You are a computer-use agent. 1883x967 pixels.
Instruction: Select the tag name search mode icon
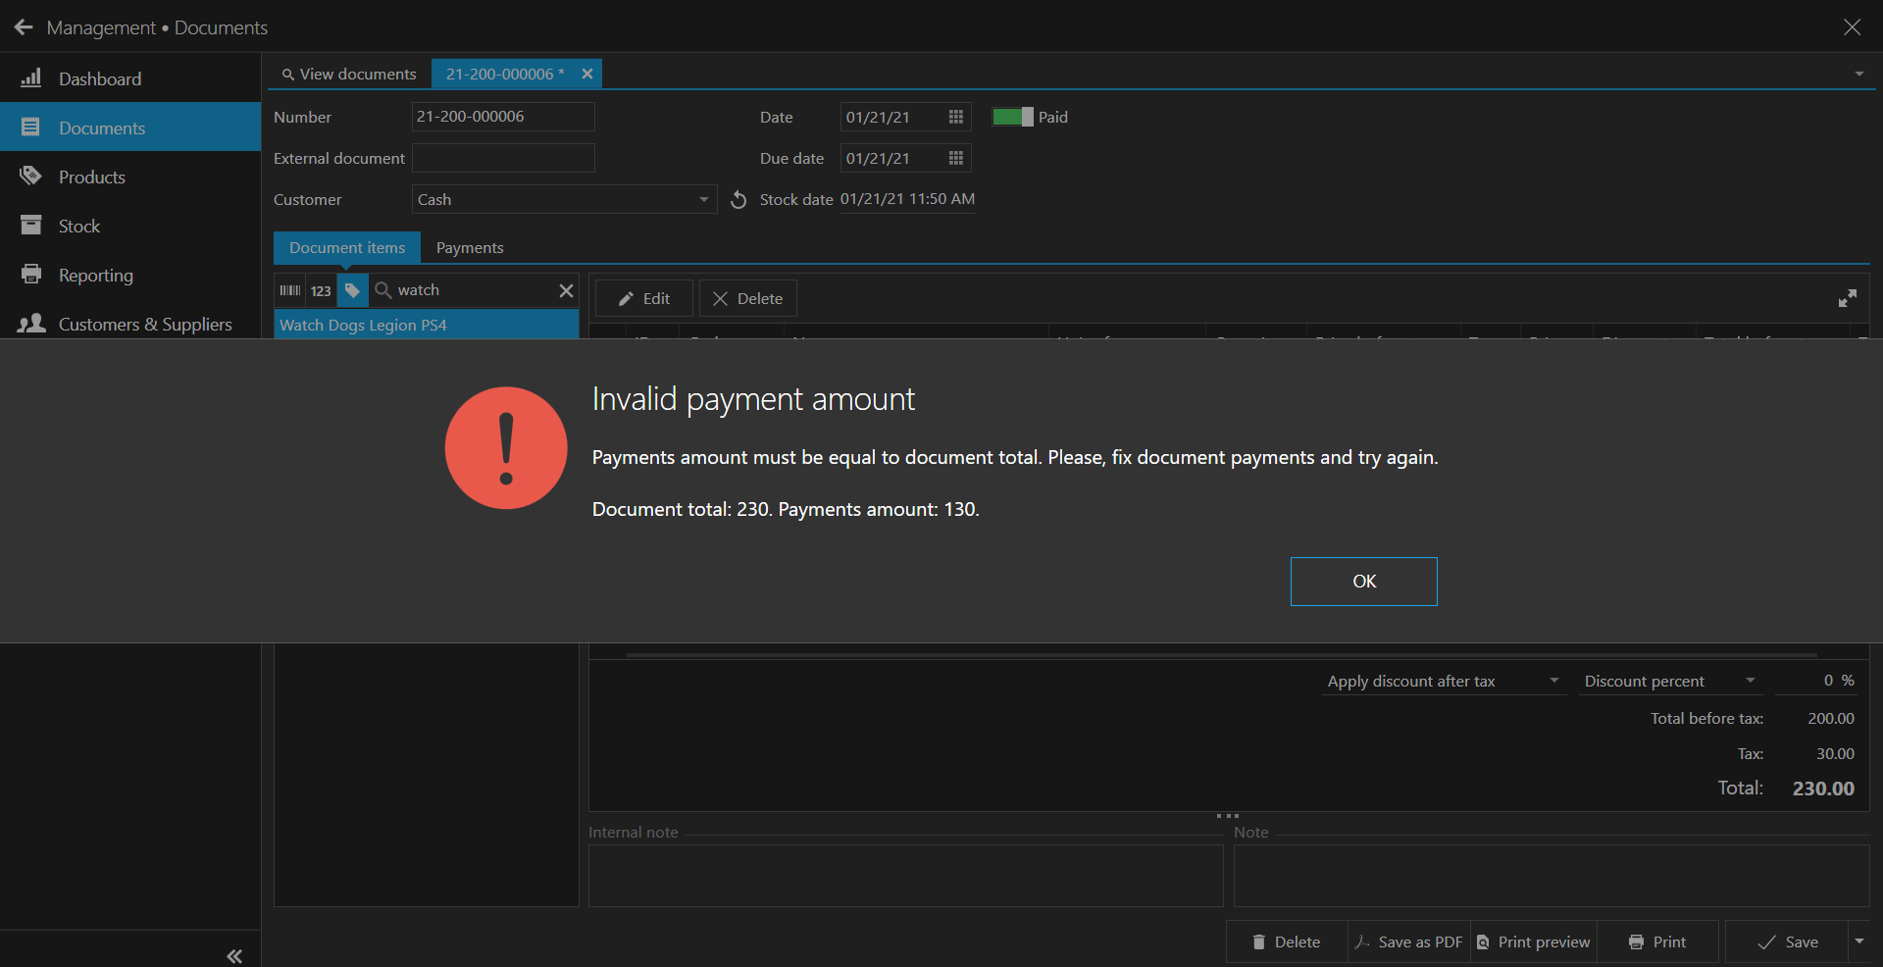pos(352,290)
